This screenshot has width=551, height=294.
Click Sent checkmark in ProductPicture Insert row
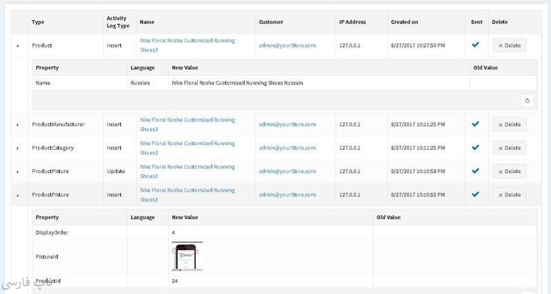pyautogui.click(x=475, y=194)
